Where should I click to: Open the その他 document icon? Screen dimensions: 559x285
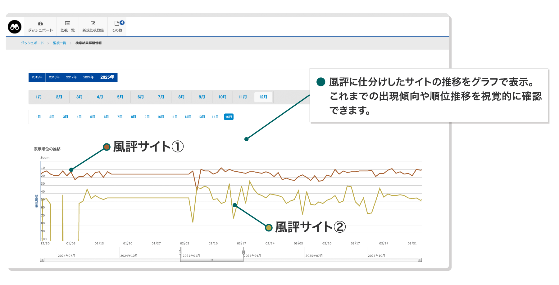117,24
